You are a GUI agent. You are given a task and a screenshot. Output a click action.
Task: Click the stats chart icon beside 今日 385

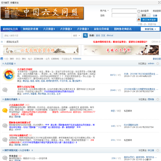[2, 59]
